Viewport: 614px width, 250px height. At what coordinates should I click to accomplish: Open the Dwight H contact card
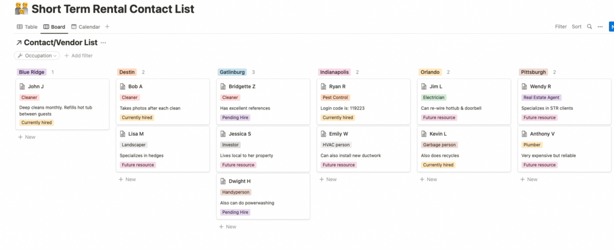click(239, 181)
